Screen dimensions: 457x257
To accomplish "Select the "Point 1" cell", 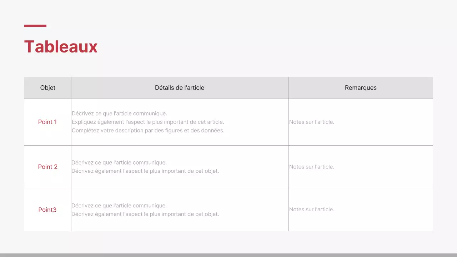I will coord(47,122).
